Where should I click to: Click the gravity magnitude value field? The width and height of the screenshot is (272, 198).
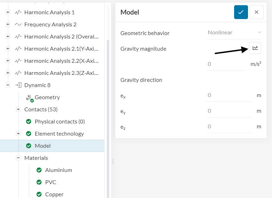pos(225,64)
